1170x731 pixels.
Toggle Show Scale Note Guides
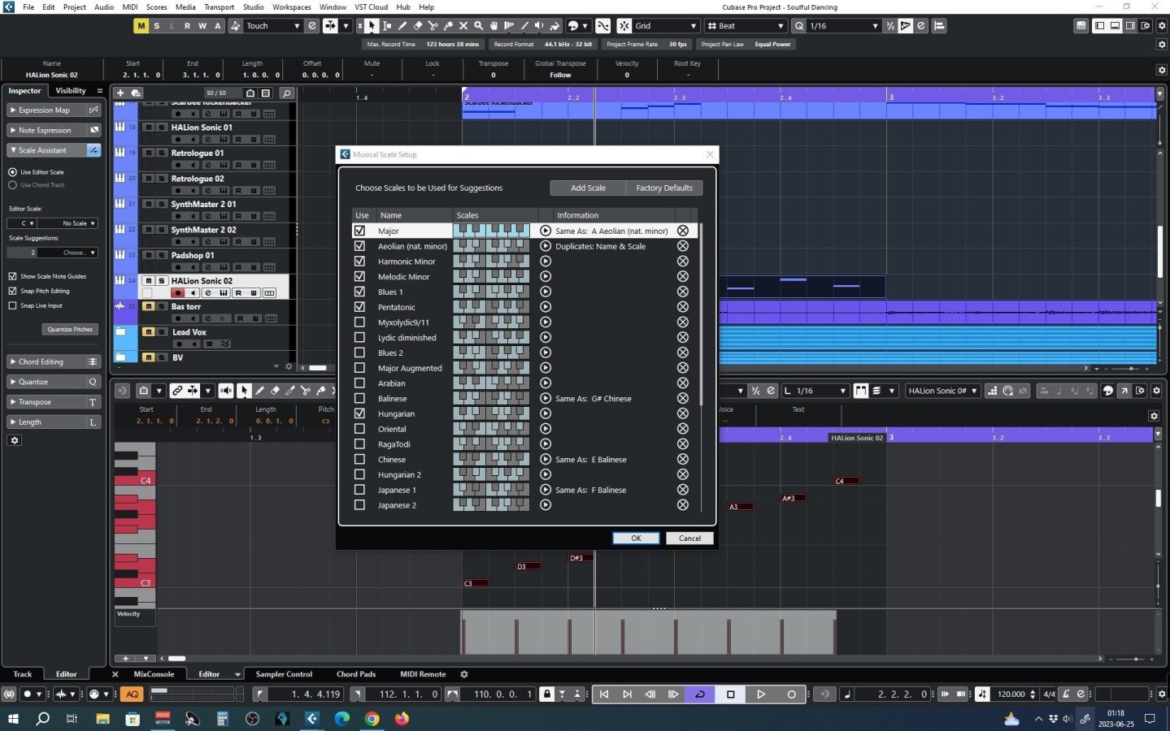pyautogui.click(x=13, y=276)
